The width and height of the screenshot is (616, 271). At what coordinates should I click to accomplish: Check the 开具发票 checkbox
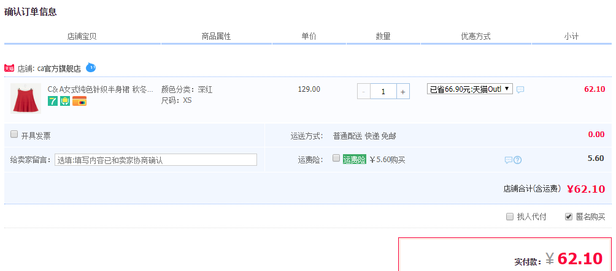(x=14, y=135)
